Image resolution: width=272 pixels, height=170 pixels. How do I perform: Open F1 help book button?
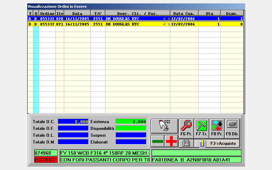186,143
